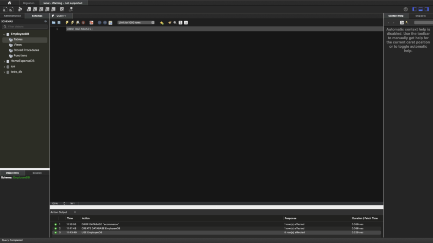The image size is (433, 243).
Task: Switch to the Administration tab
Action: (x=12, y=16)
